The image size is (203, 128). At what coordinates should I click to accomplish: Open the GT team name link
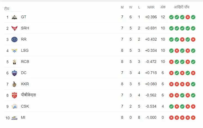pyautogui.click(x=24, y=17)
